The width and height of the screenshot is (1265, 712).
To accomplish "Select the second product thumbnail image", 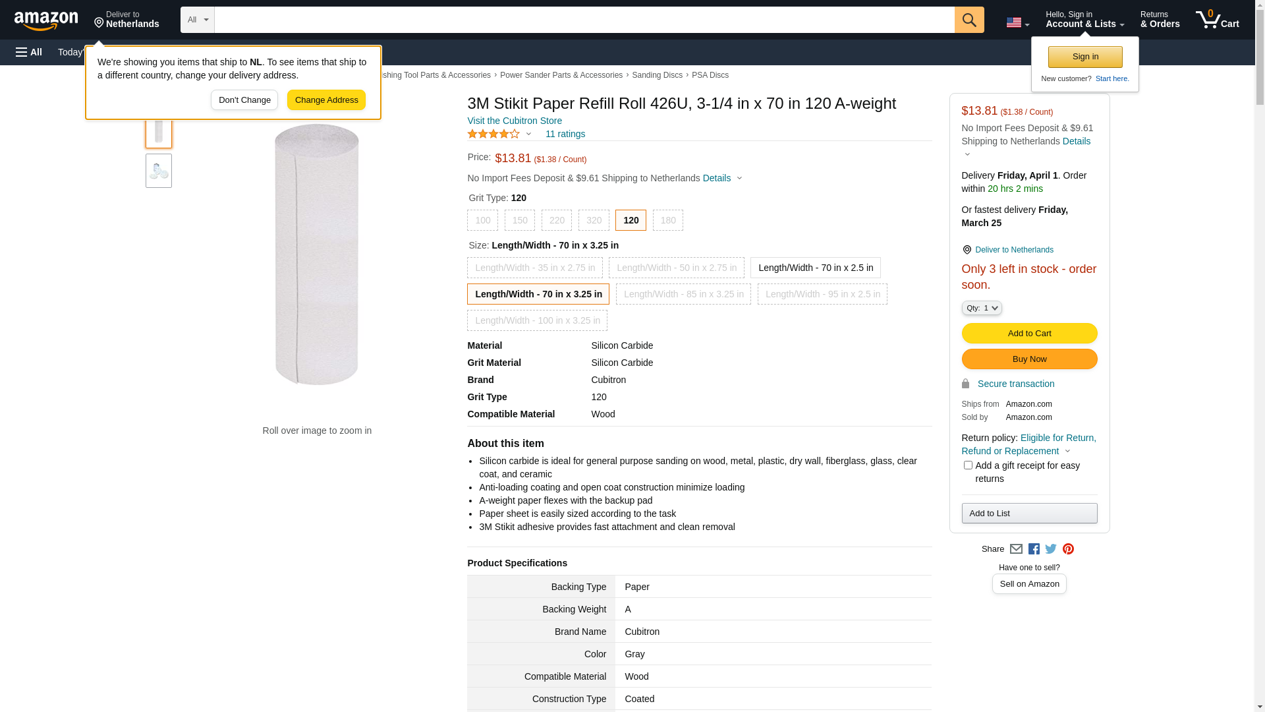I will (159, 171).
